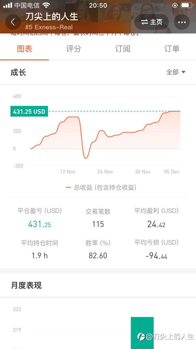Select the 05 Dec chart date marker
Screen dimensions: 196x349
click(172, 172)
